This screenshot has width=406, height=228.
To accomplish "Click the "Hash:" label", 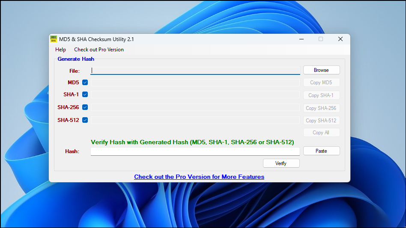I will 72,151.
